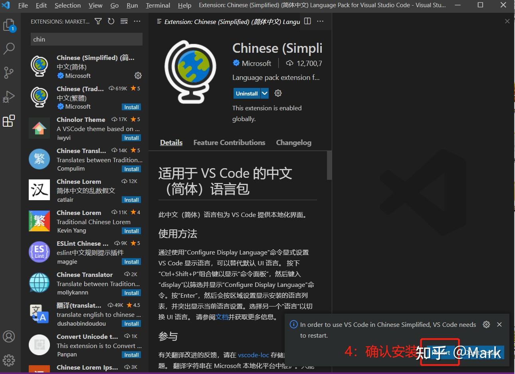Open the View menu
Screen dimensions: 515x374
point(95,5)
